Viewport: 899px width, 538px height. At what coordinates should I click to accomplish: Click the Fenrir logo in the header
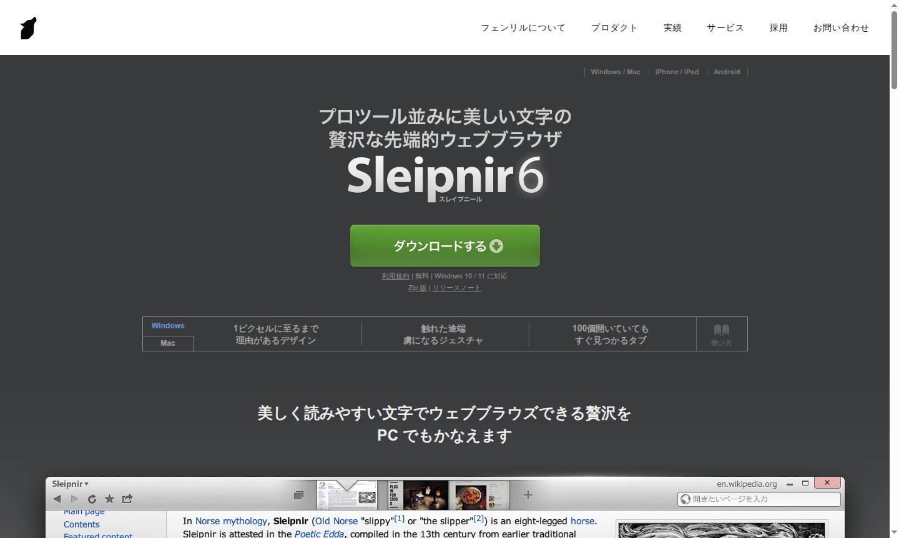point(28,27)
